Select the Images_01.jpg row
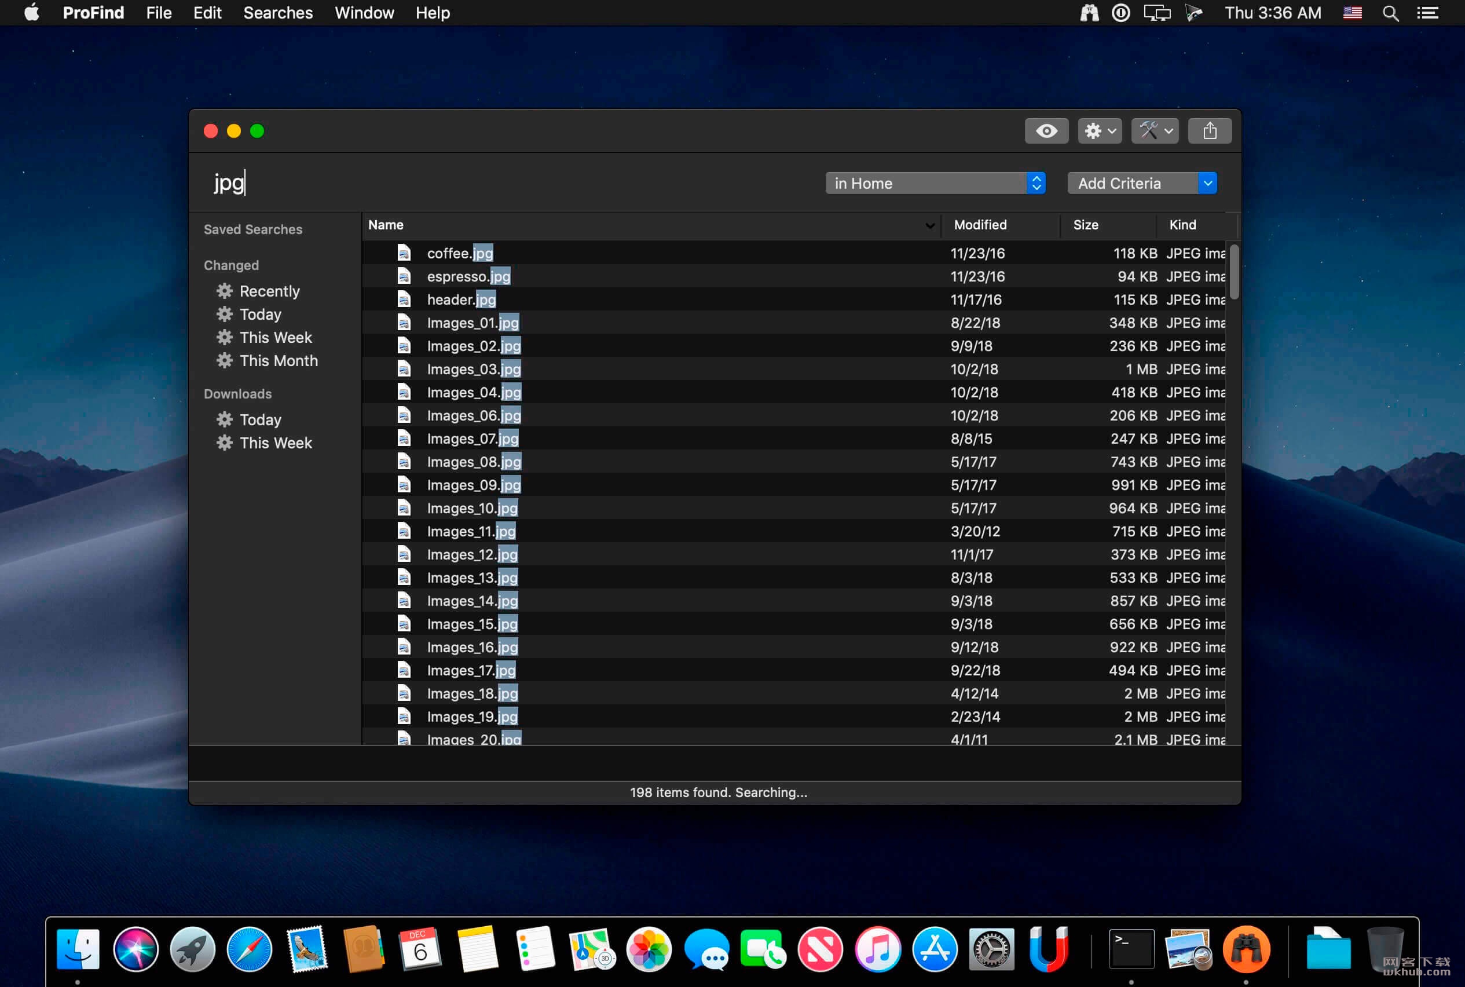 click(x=793, y=323)
